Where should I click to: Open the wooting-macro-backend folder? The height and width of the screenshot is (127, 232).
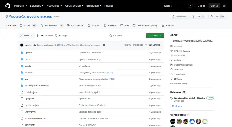(37, 86)
